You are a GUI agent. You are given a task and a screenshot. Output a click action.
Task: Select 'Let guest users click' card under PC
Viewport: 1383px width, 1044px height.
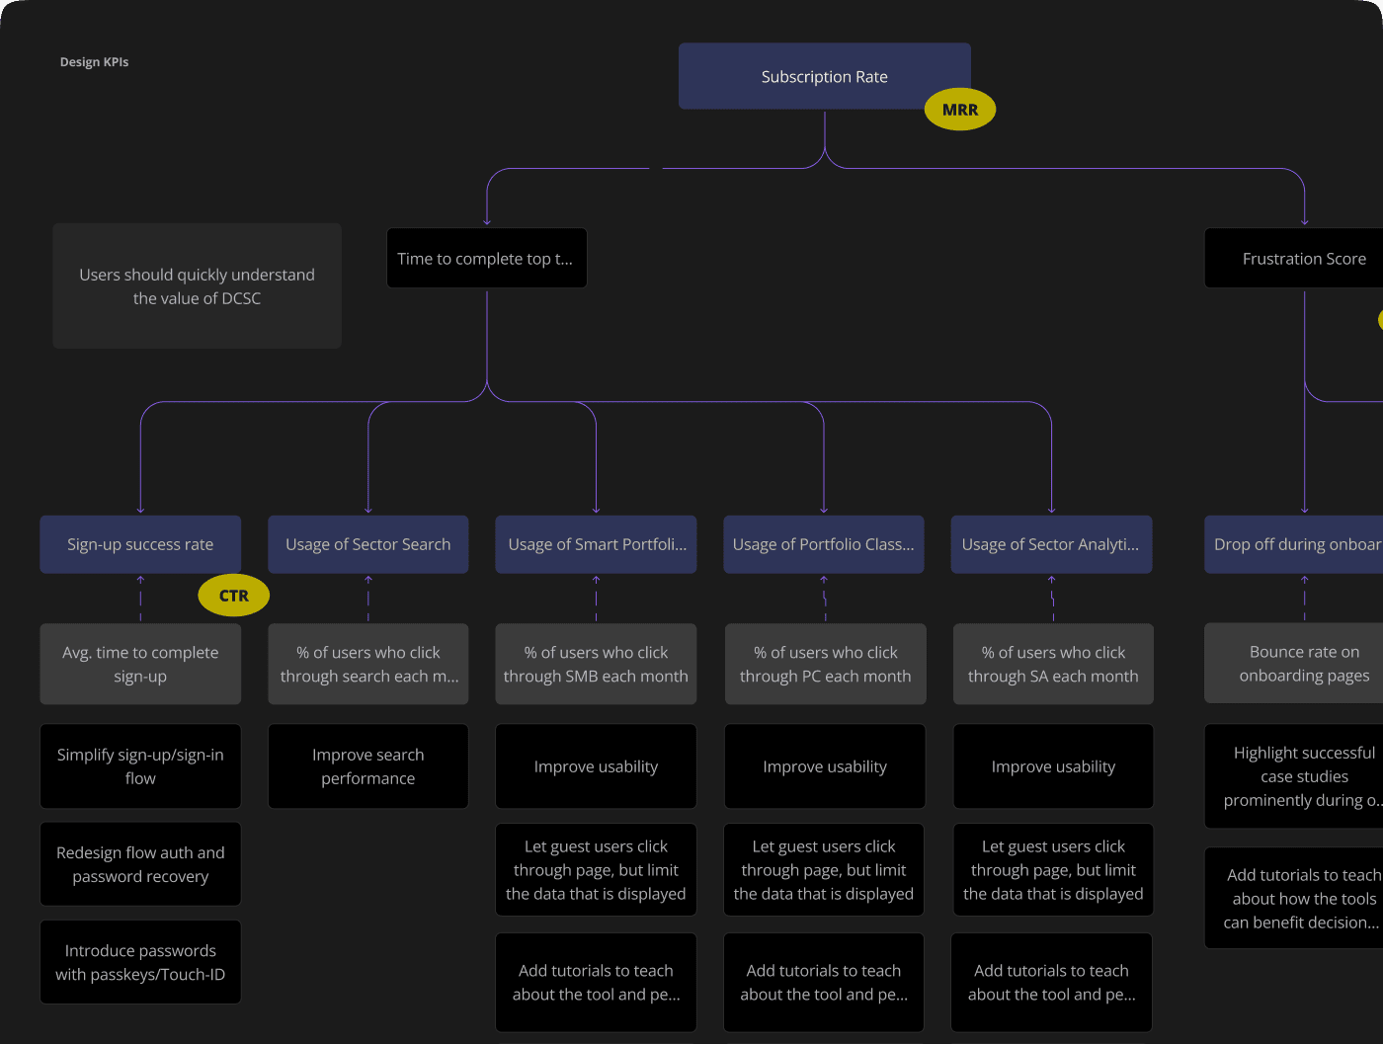[x=824, y=870]
